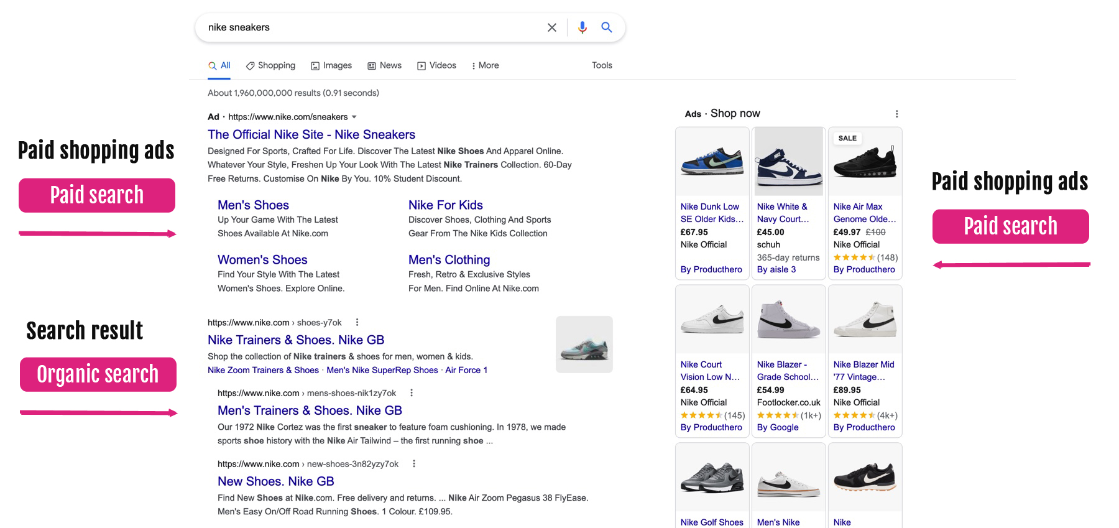The width and height of the screenshot is (1119, 528).
Task: Open the three-dot menu beside mens-shoes-nik1zy7ok result
Action: click(x=412, y=393)
